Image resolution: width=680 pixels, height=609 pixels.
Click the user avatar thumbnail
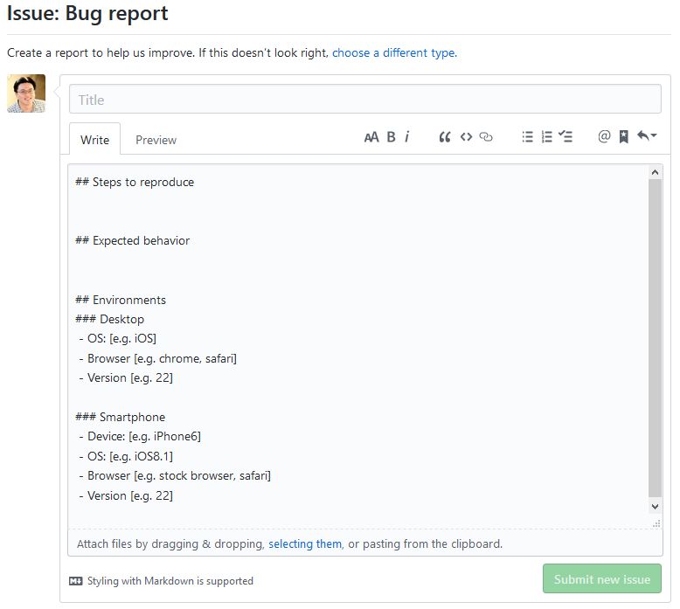pyautogui.click(x=26, y=93)
